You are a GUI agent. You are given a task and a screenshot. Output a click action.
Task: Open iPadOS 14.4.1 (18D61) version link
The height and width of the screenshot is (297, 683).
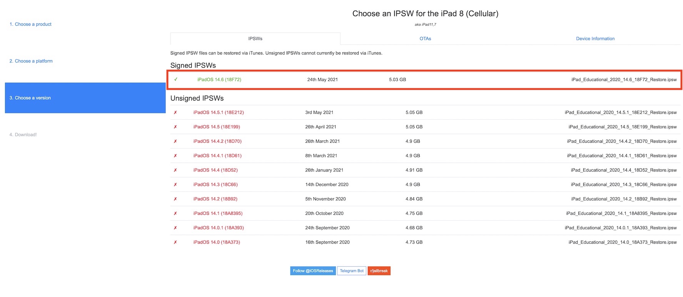pos(217,156)
